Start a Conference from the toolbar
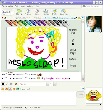The height and width of the screenshot is (110, 103). click(64, 12)
